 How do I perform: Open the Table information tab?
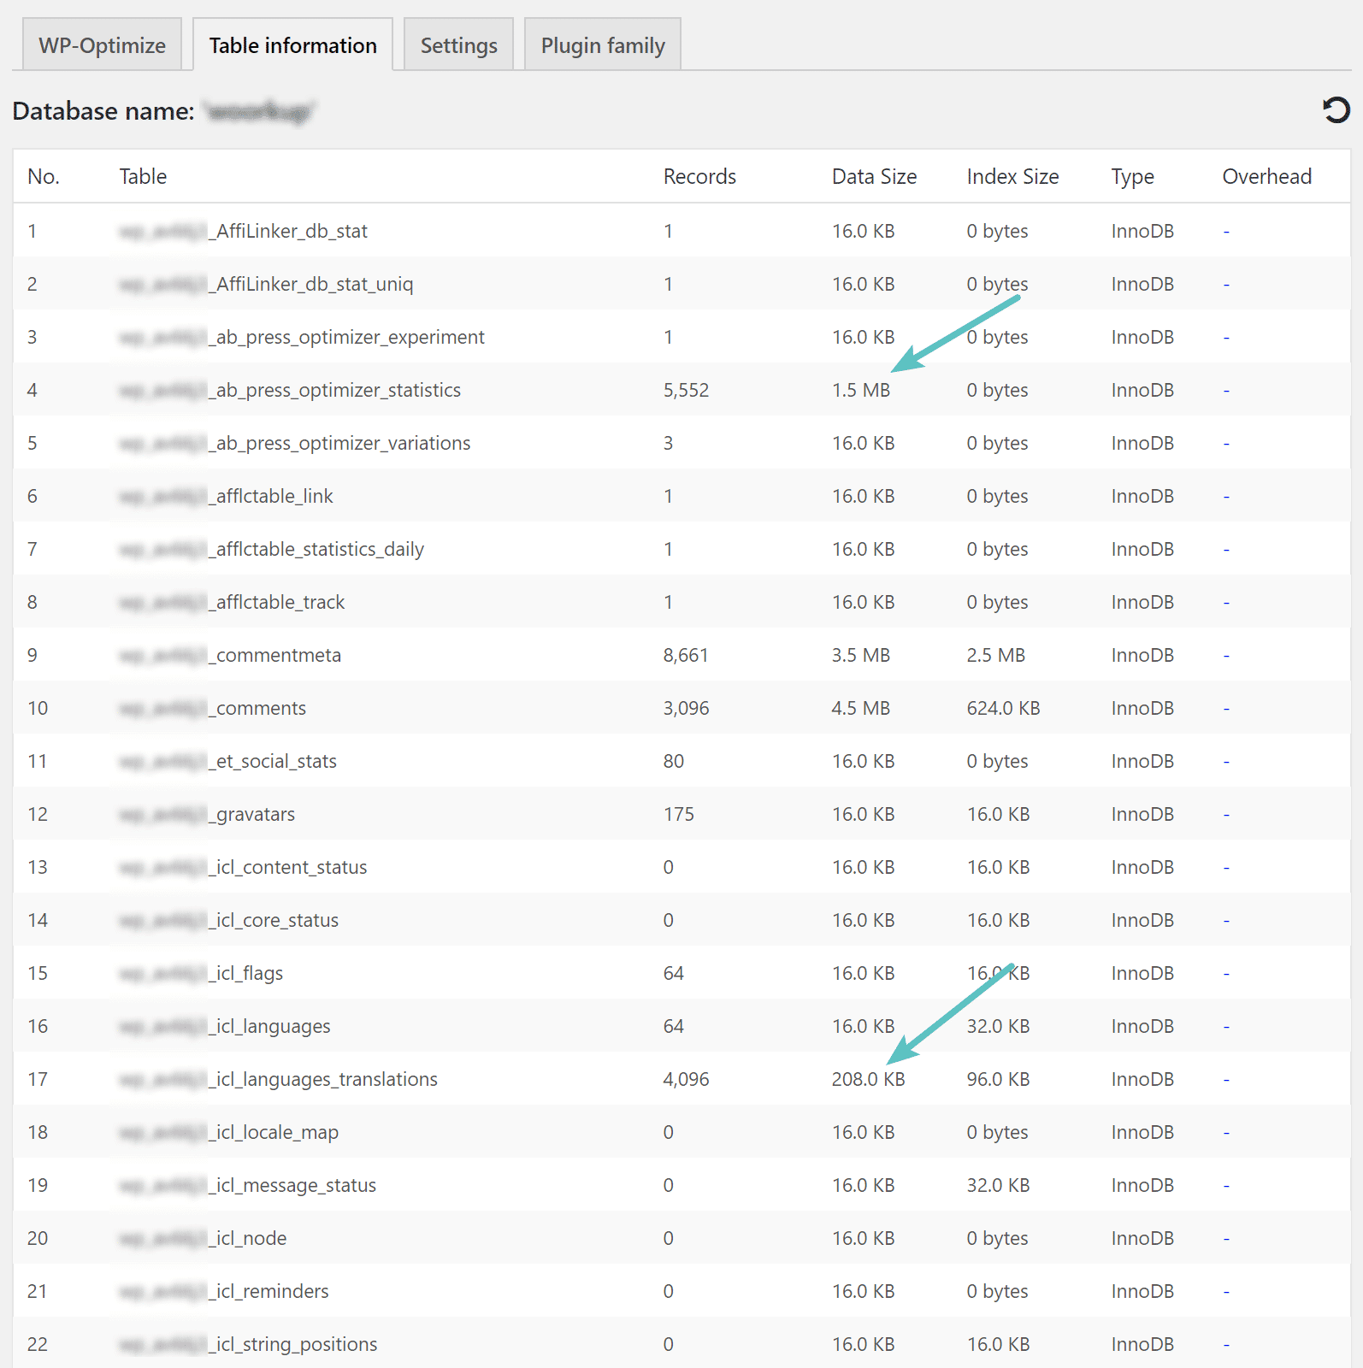pos(292,45)
